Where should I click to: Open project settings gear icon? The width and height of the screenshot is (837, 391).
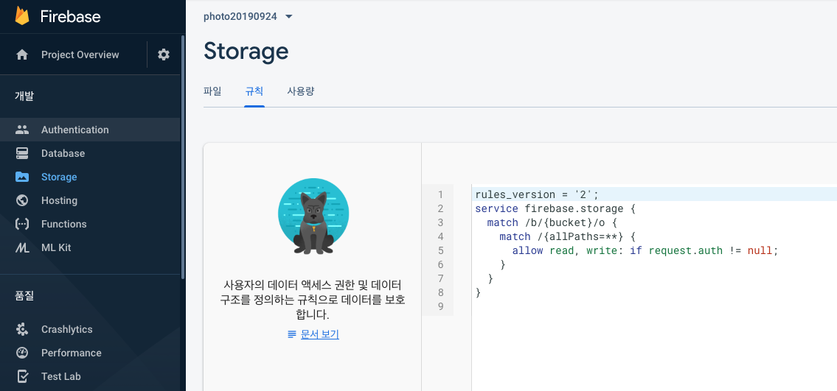[164, 54]
